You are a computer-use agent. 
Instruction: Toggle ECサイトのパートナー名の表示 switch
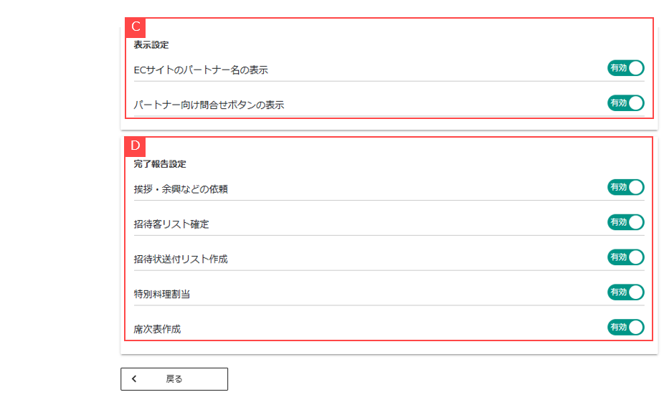coord(625,68)
